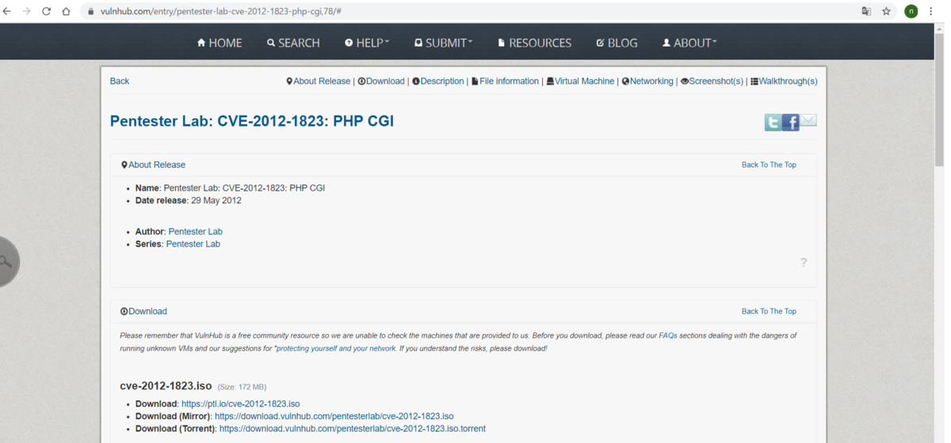The image size is (951, 443).
Task: Open the translate page icon
Action: (866, 11)
